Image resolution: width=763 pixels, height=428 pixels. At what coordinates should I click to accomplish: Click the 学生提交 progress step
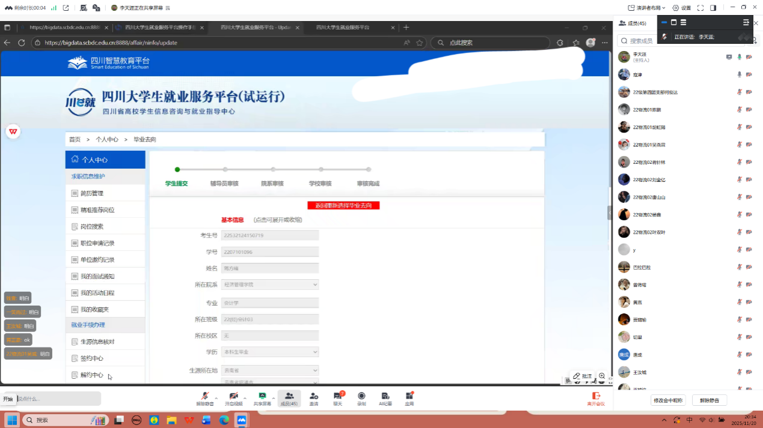(x=177, y=183)
